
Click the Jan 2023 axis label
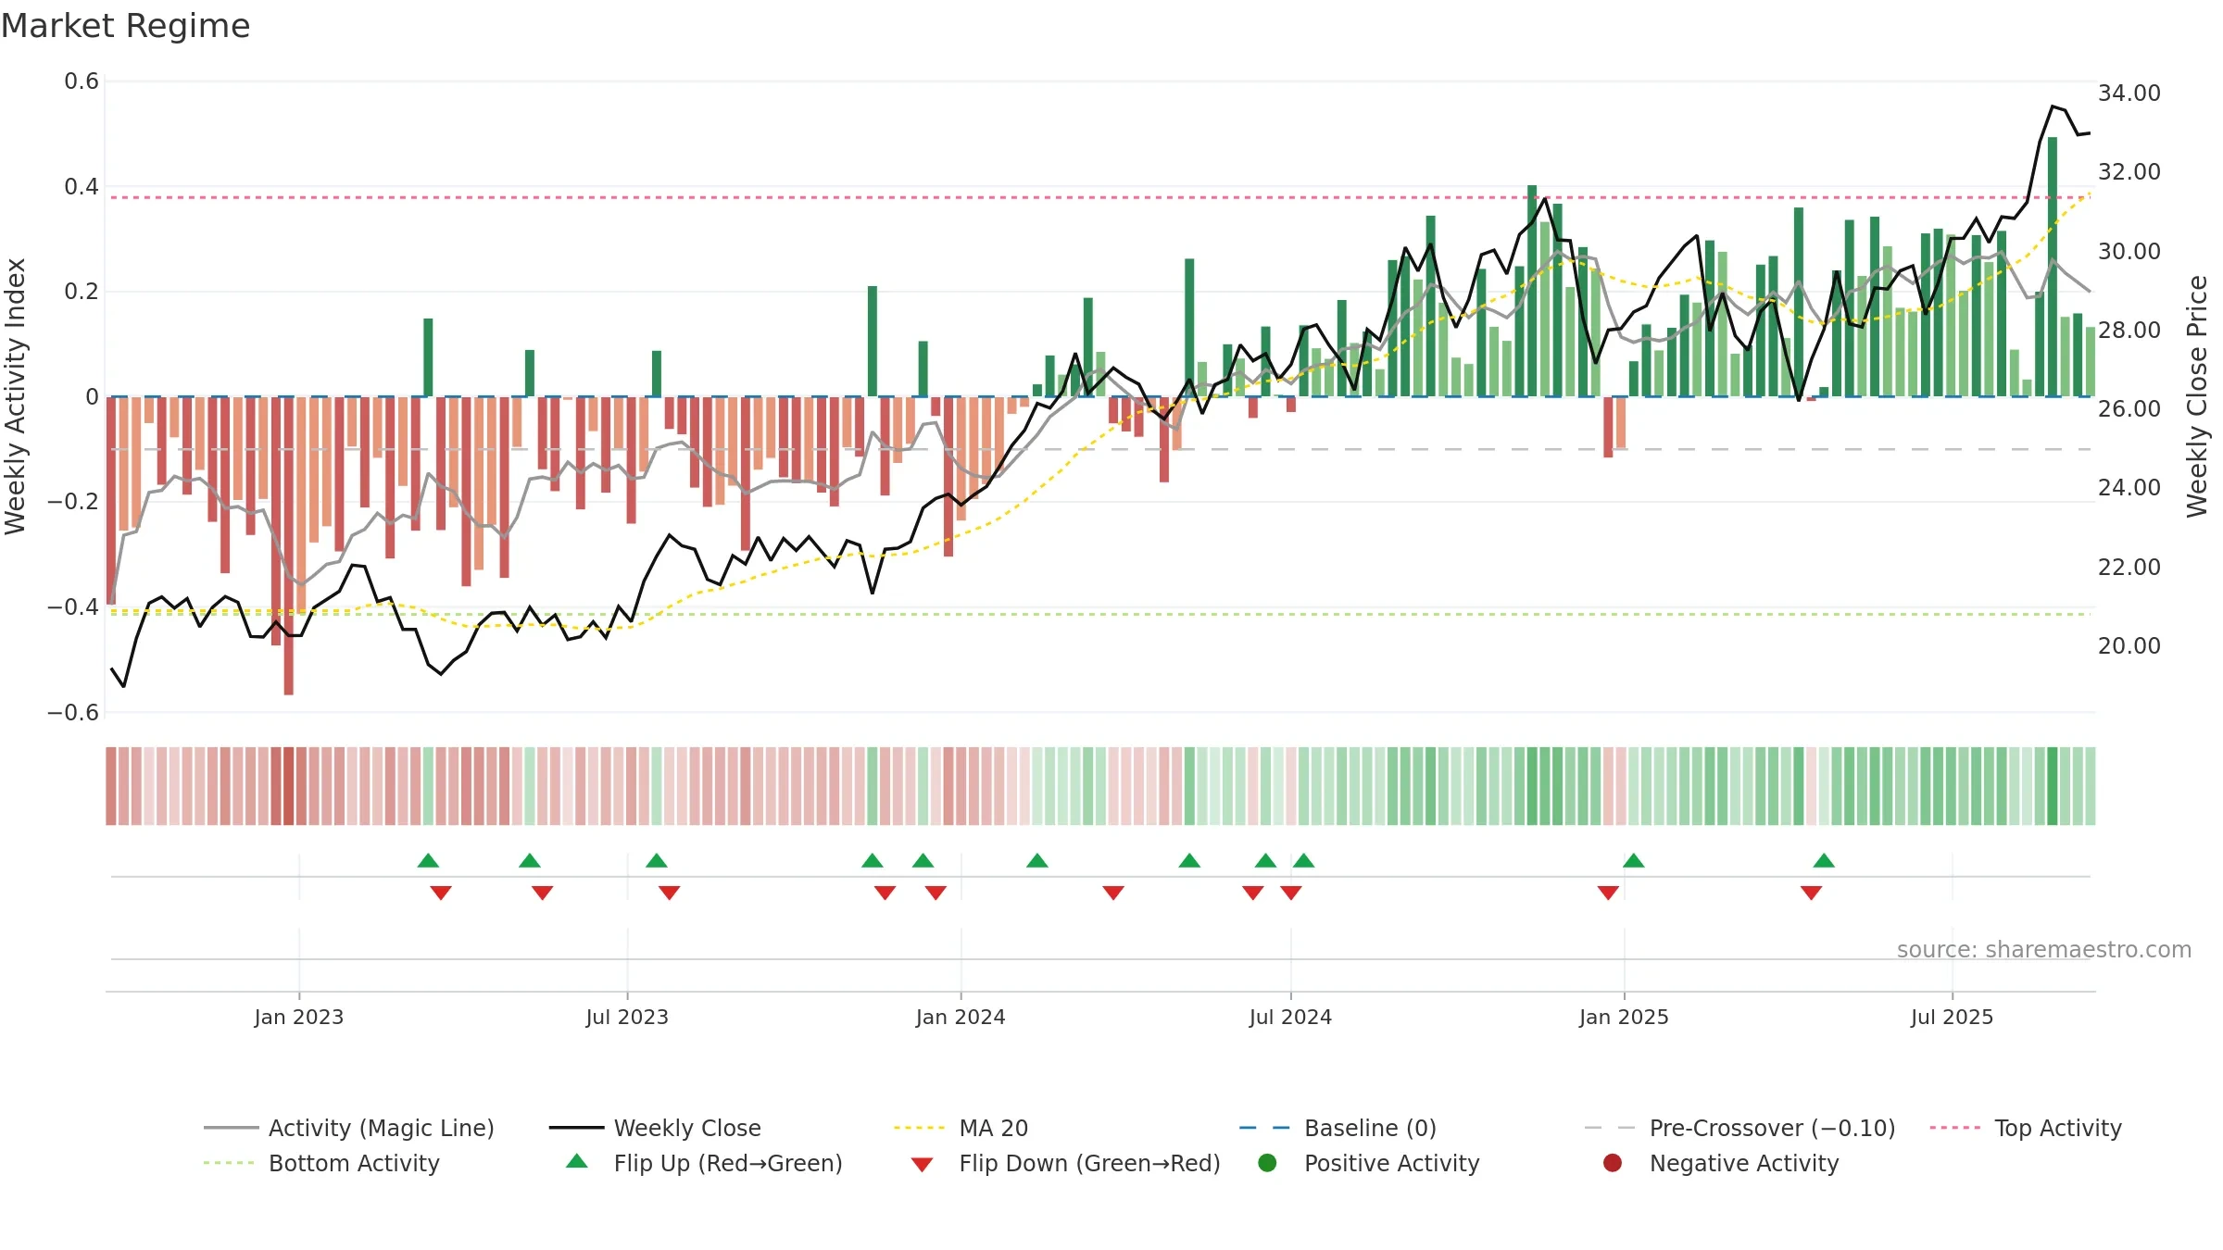[x=299, y=1017]
